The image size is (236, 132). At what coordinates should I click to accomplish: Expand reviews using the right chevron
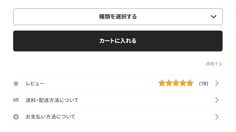(217, 83)
